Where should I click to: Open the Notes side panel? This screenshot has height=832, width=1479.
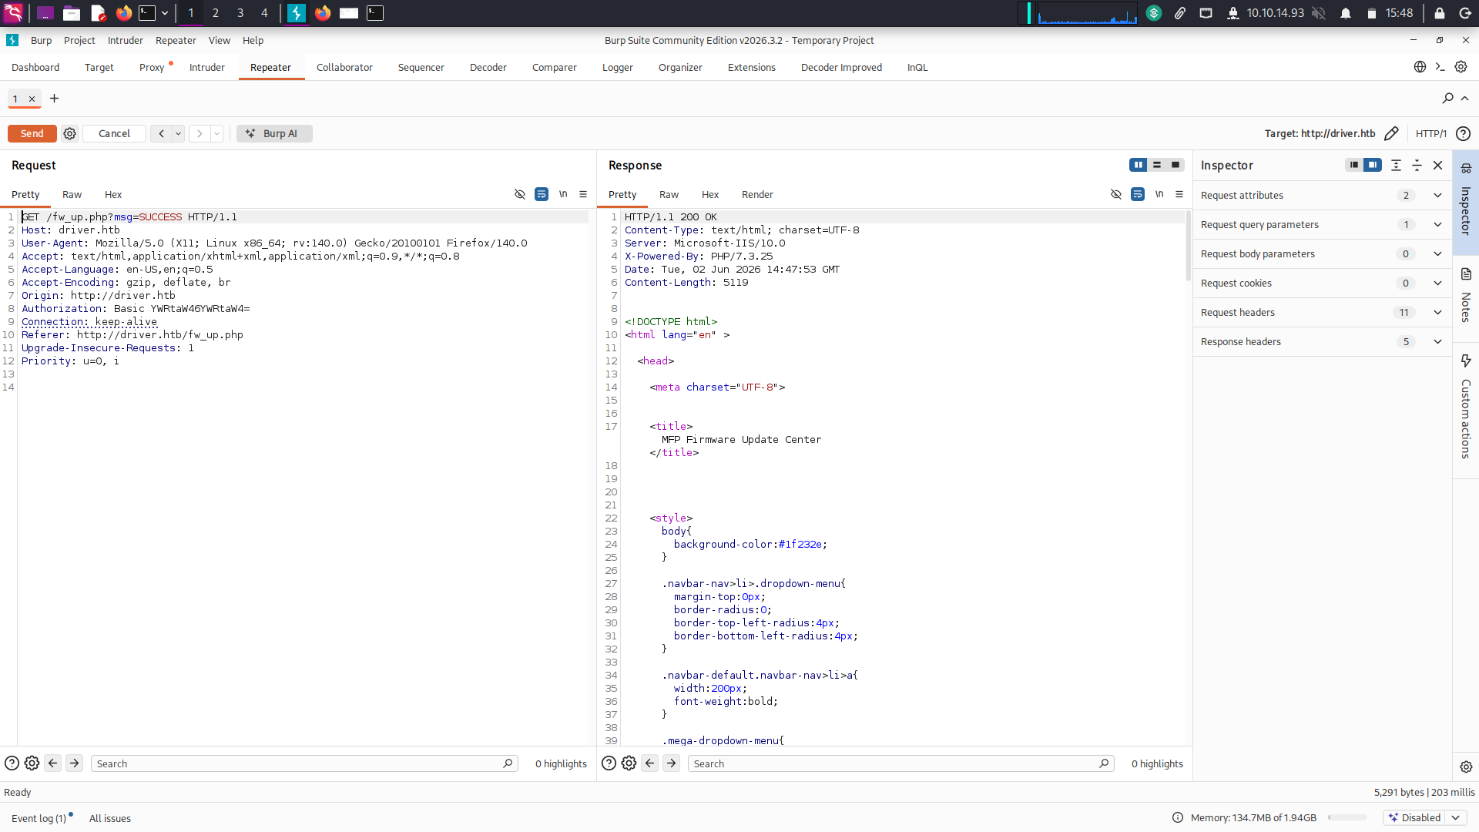[1466, 296]
